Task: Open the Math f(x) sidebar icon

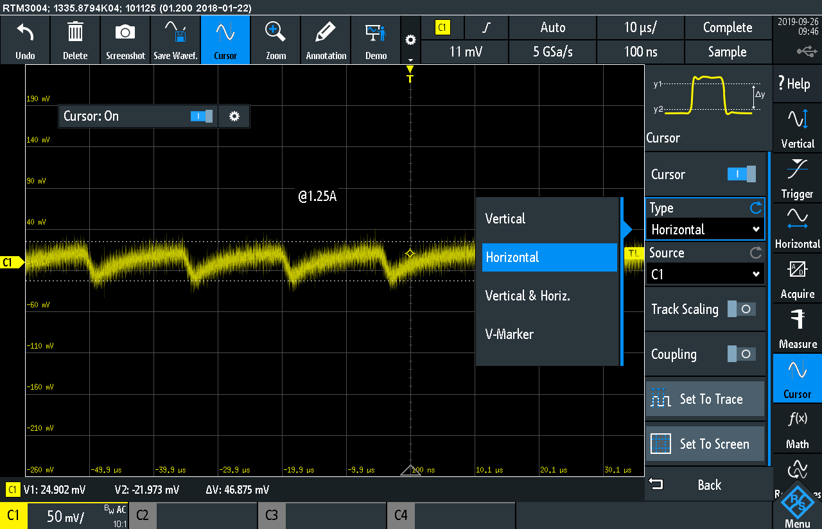Action: click(x=798, y=428)
